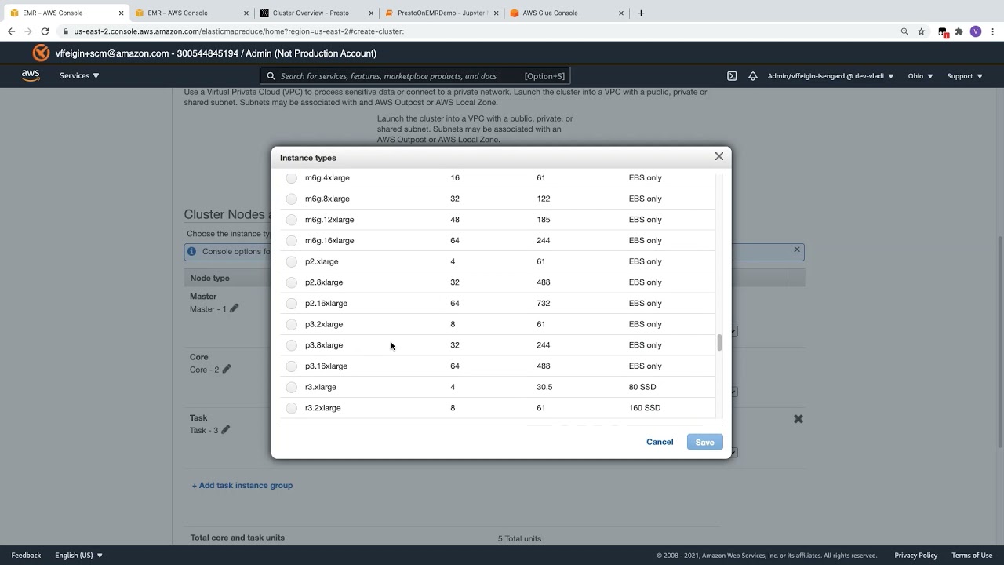Click the AWS logo home icon

point(31,75)
